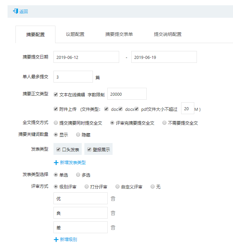The image size is (233, 246).
Task: Uncheck the 文本在线编辑 checkbox
Action: (x=56, y=94)
